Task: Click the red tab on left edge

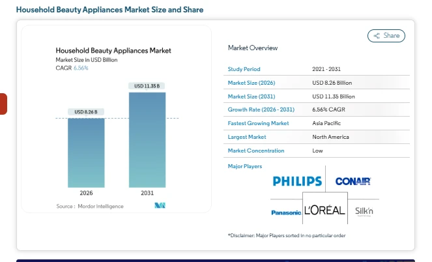Action: click(x=3, y=104)
